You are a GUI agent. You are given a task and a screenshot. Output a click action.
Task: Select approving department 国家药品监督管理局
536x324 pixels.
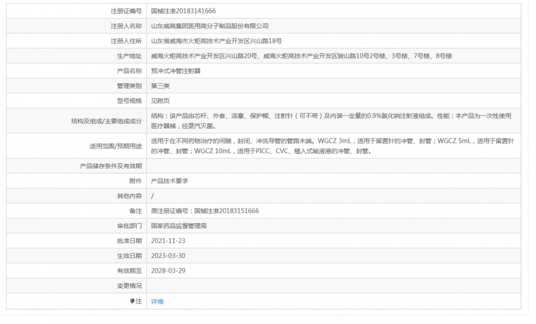click(x=179, y=226)
